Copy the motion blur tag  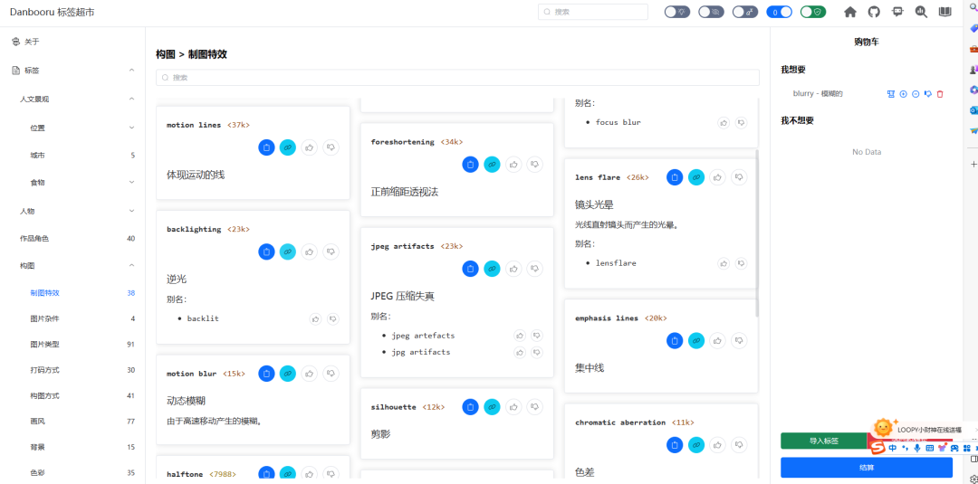coord(266,374)
